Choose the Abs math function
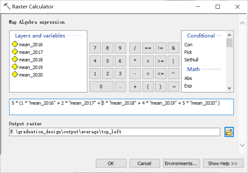 point(188,78)
